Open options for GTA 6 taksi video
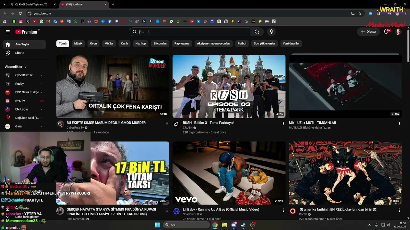Viewport: 410px width, 230px height. (x=167, y=210)
